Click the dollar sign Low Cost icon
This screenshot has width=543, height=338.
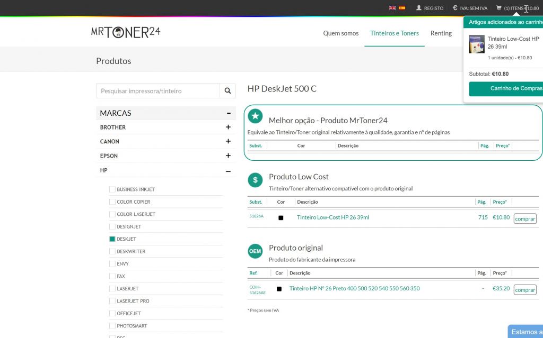[255, 180]
